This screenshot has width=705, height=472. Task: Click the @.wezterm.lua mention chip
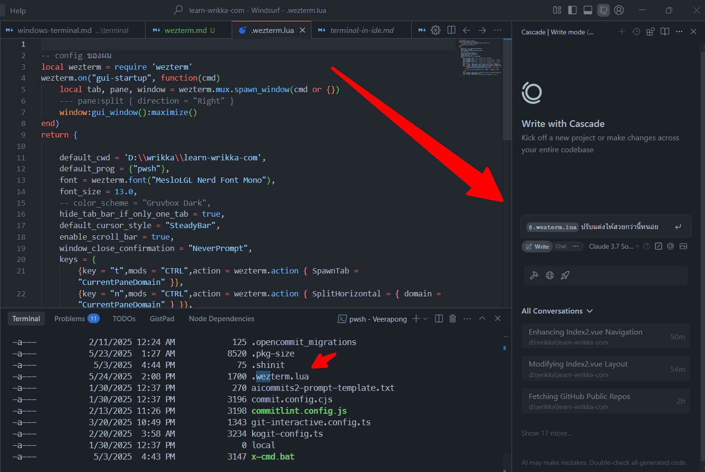pyautogui.click(x=553, y=227)
